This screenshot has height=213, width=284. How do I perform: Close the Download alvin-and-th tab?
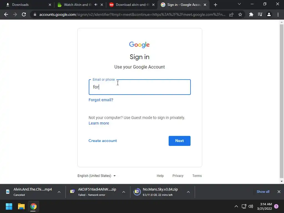point(153,5)
